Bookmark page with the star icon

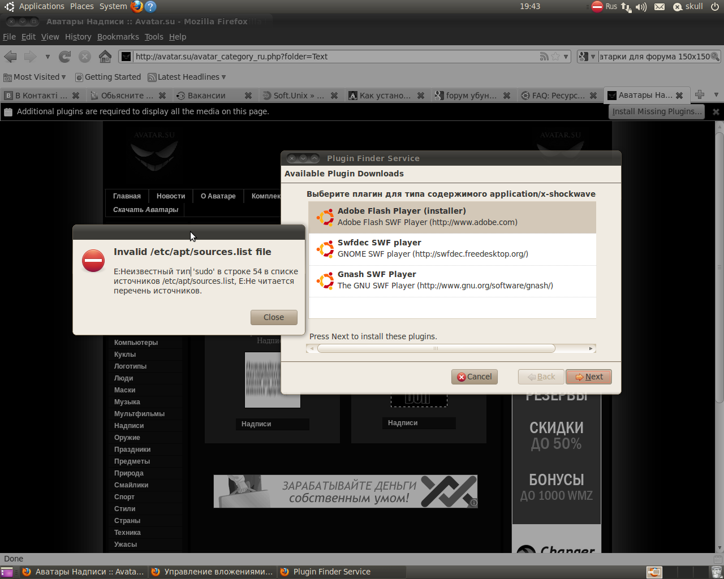click(x=555, y=57)
